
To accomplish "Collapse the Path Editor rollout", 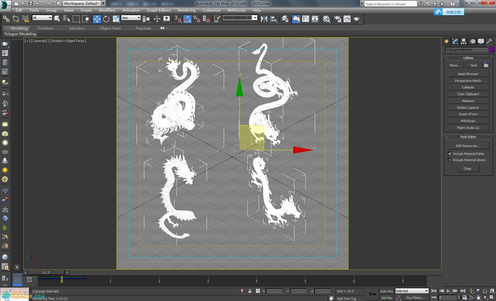I will coord(468,137).
